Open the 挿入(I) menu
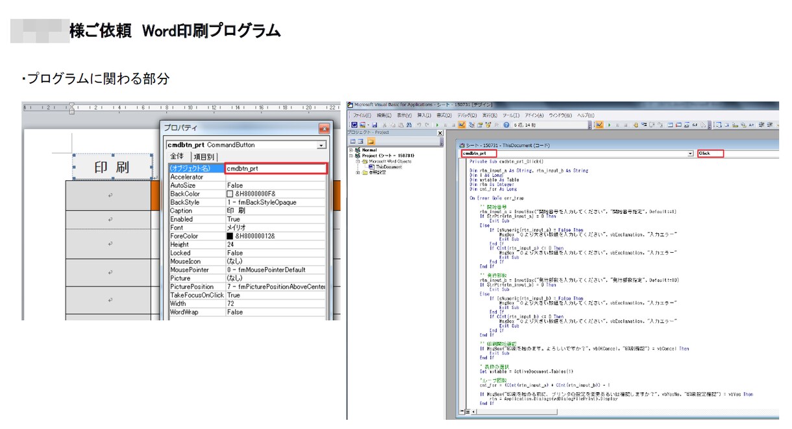792x429 pixels. pos(425,115)
